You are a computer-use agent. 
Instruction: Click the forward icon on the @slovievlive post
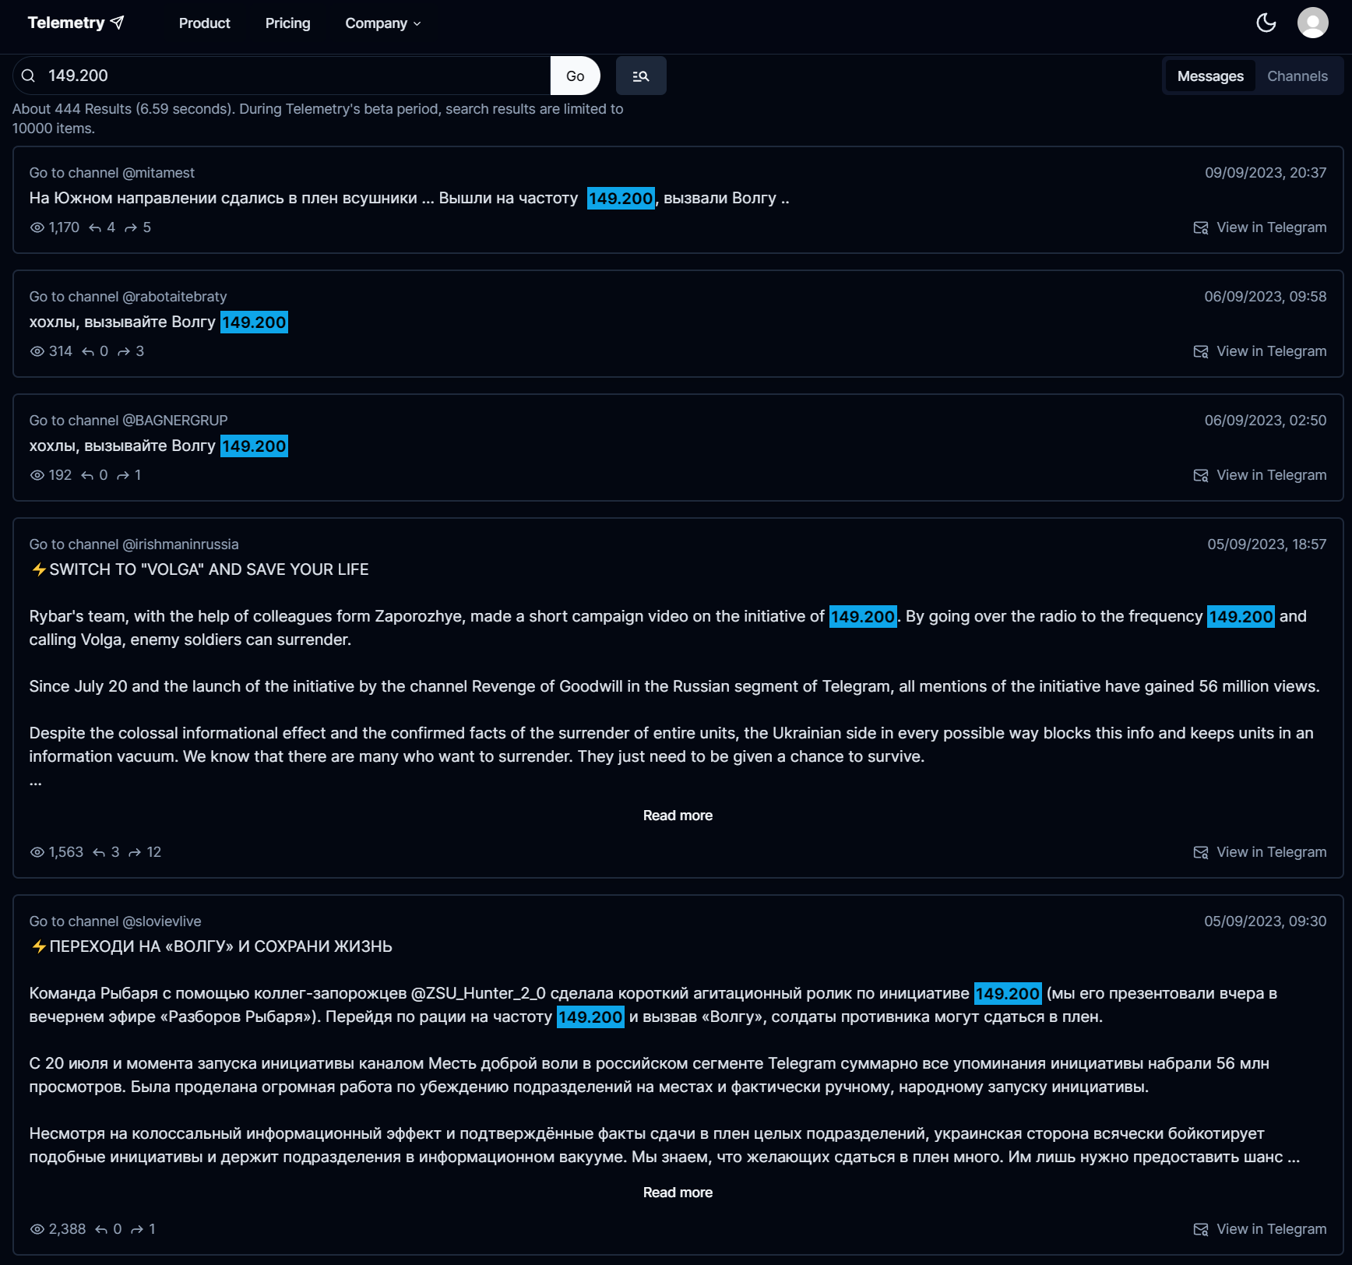(x=137, y=1229)
